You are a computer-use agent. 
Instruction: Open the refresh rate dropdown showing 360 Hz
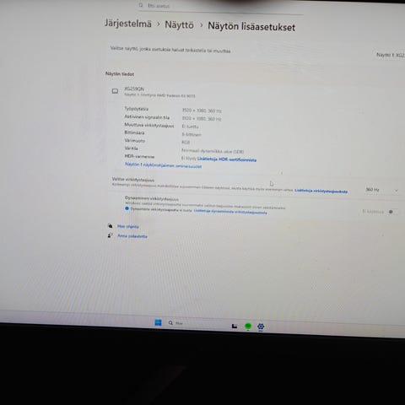(381, 190)
